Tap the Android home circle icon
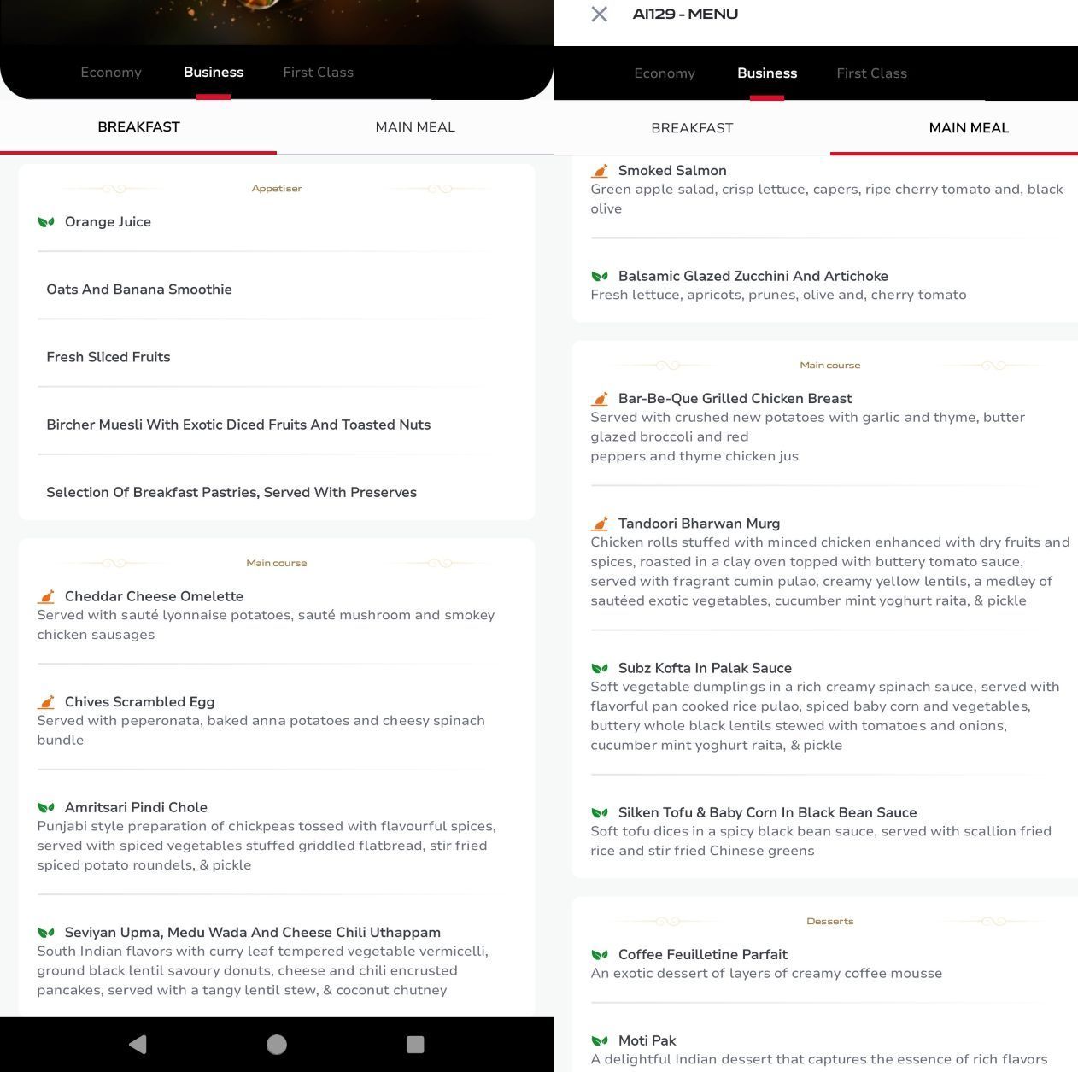The width and height of the screenshot is (1078, 1072). tap(277, 1044)
